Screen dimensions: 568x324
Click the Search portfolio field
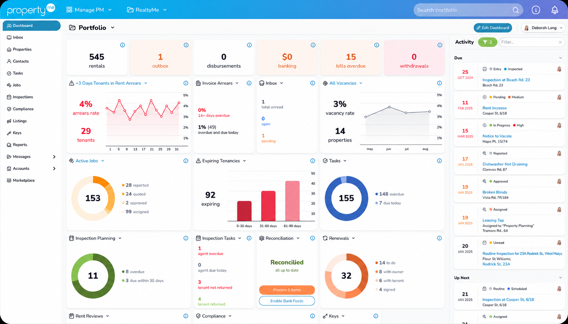(x=468, y=10)
